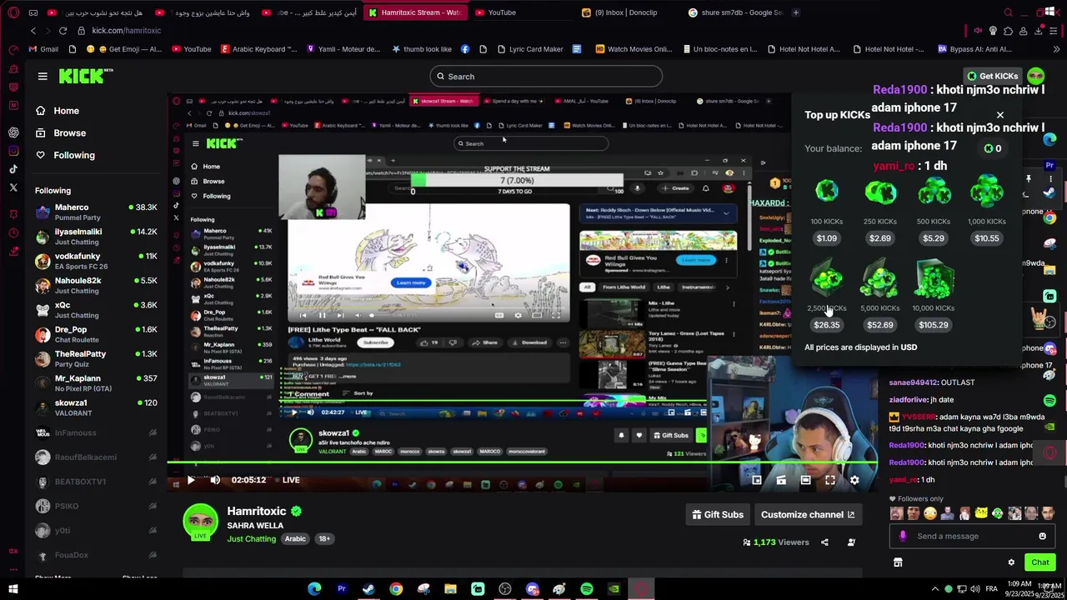Click the Just Chatting category link

[x=251, y=539]
